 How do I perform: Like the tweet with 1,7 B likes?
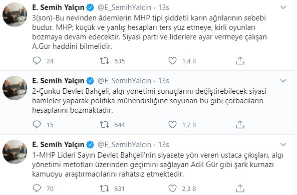point(172,125)
